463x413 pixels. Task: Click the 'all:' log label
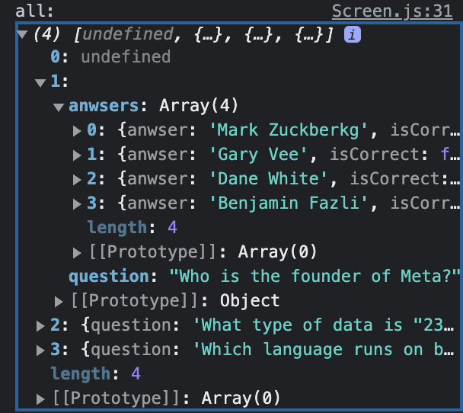34,11
